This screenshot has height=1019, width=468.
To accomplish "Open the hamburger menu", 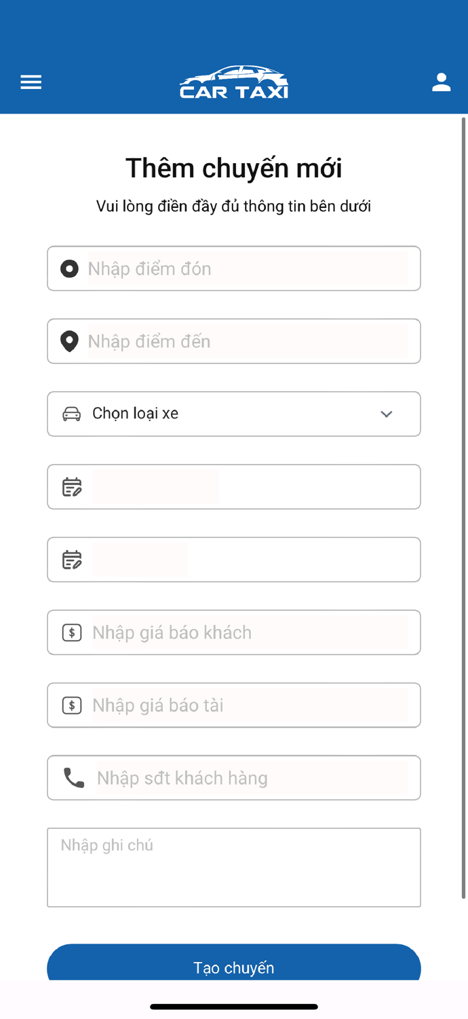I will pos(31,82).
